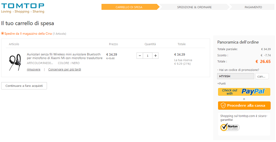Click the quantity input field showing 1

point(147,56)
